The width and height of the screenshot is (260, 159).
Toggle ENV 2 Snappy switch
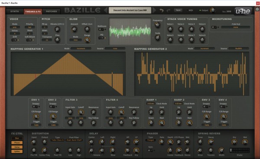tap(52, 107)
